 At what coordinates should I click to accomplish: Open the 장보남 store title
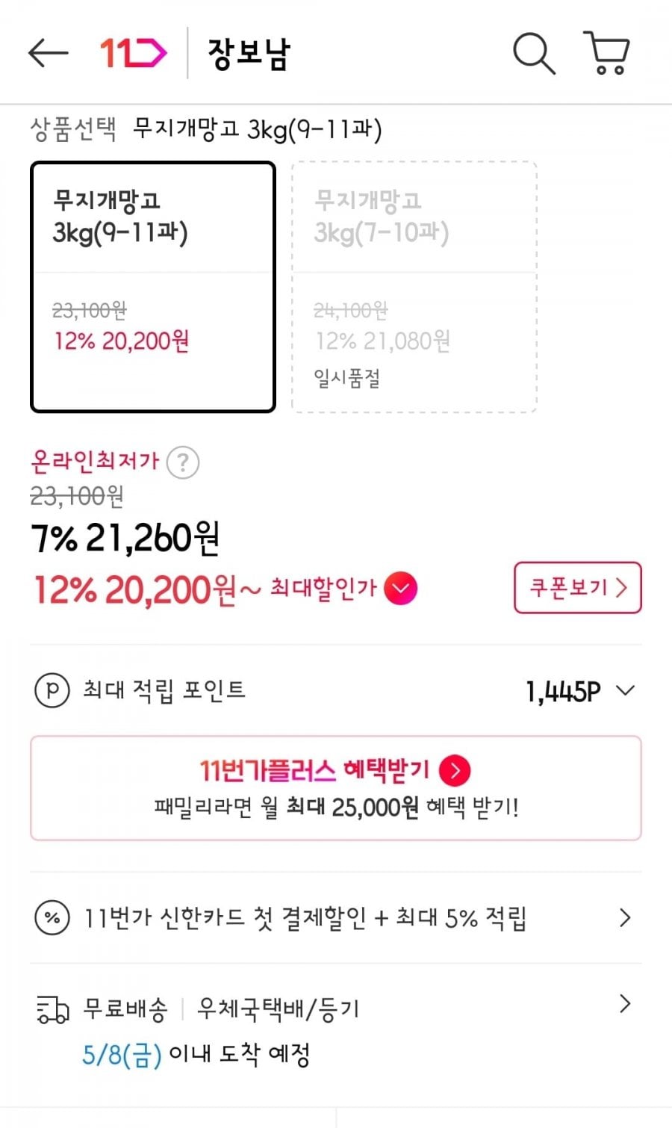tap(249, 55)
